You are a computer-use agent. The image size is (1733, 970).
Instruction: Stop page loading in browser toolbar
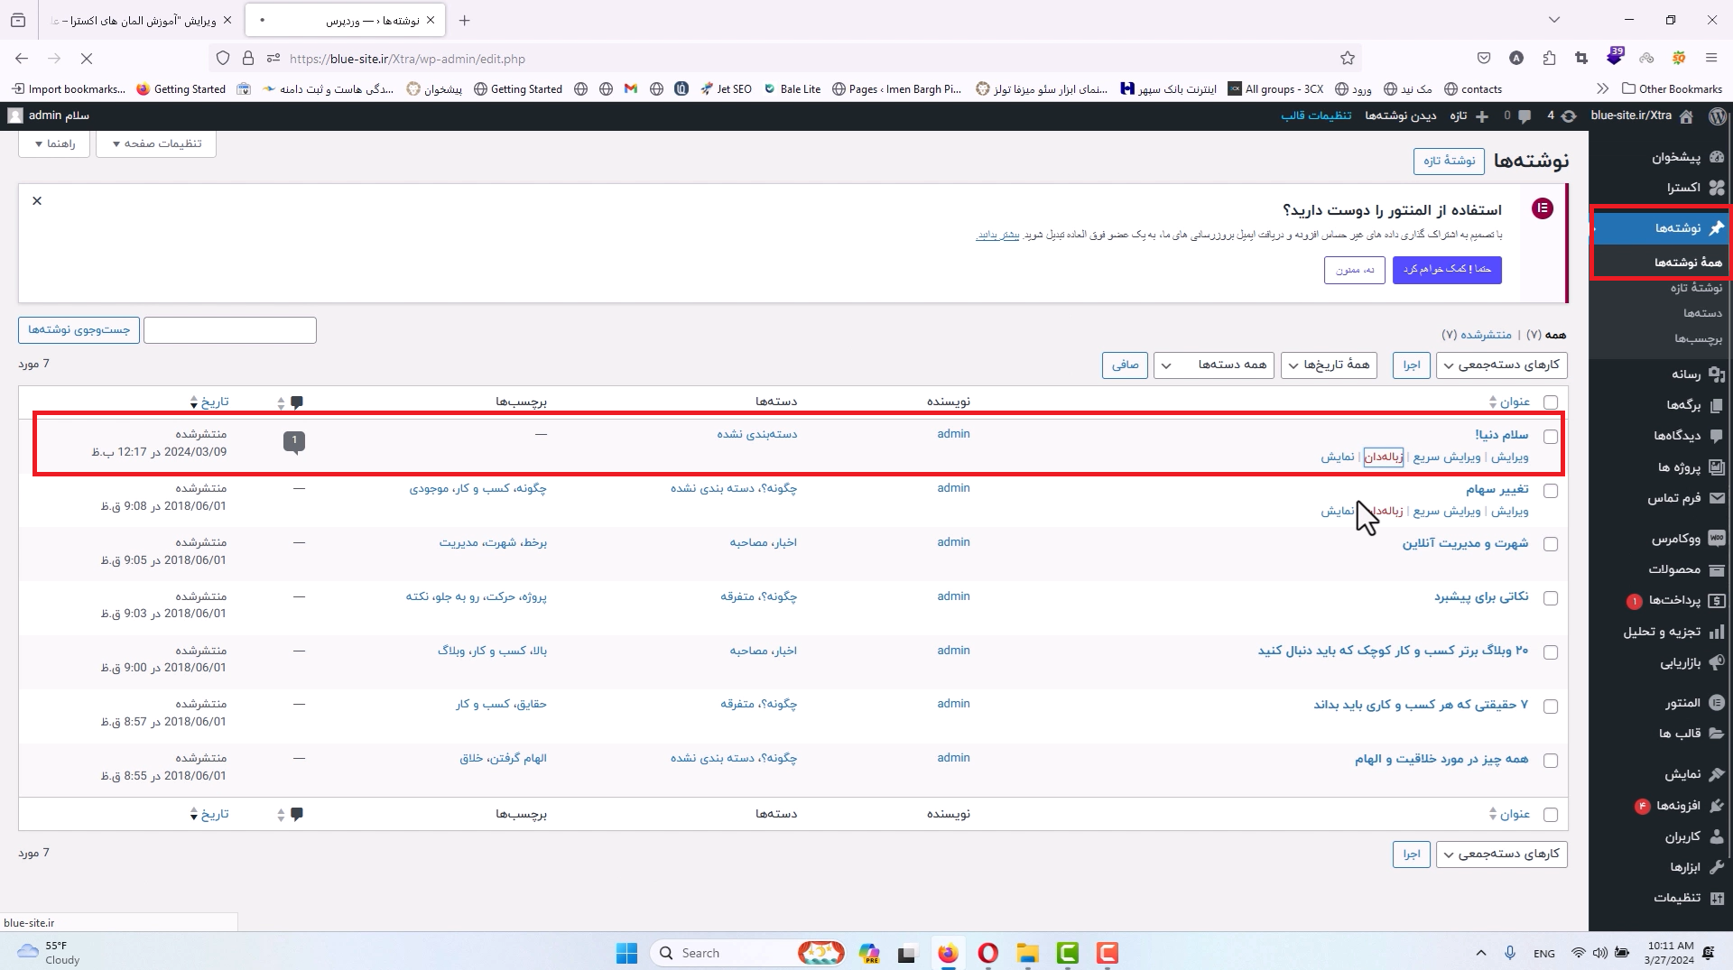point(87,59)
